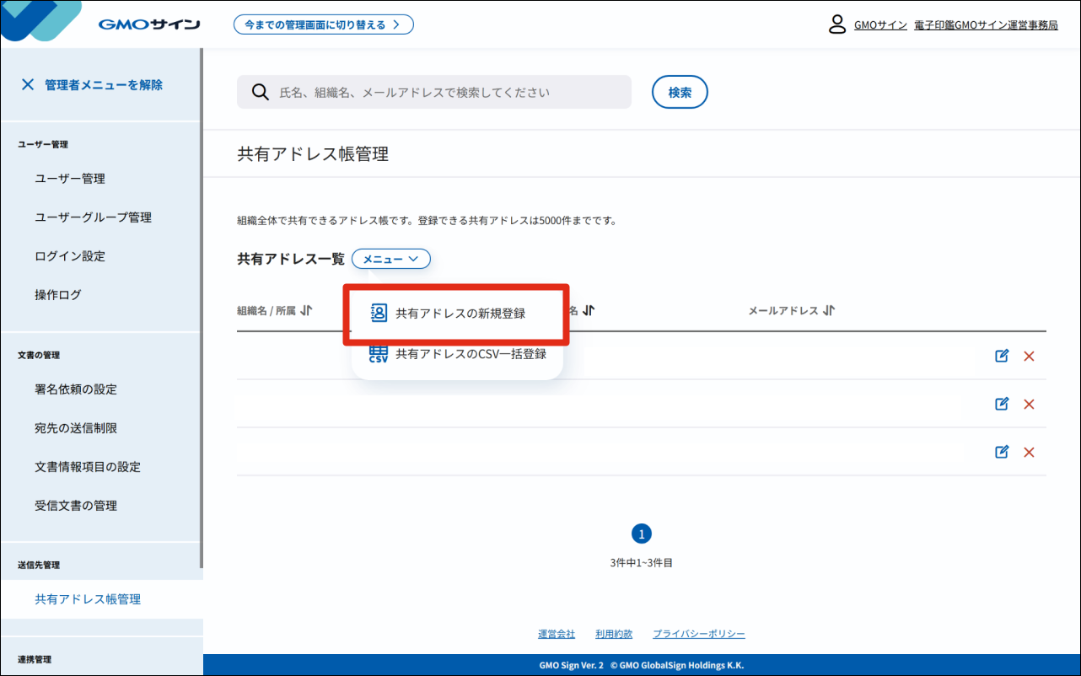Viewport: 1081px width, 676px height.
Task: Delete the third shared address entry
Action: (1029, 452)
